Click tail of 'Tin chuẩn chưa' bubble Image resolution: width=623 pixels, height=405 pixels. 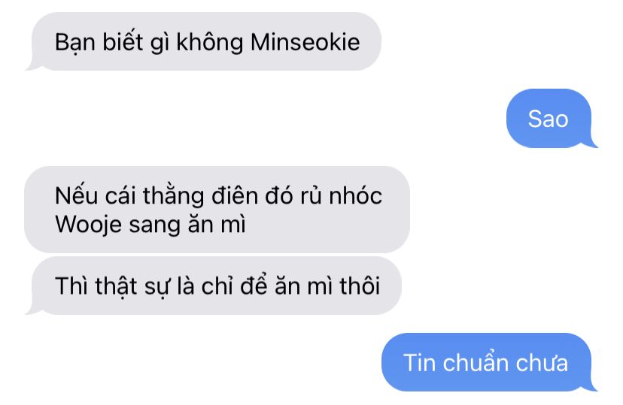[x=592, y=386]
